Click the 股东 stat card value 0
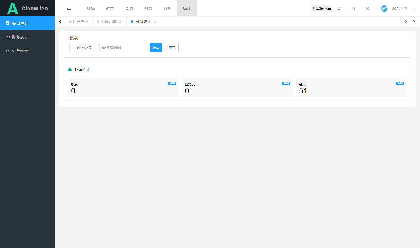 (73, 91)
